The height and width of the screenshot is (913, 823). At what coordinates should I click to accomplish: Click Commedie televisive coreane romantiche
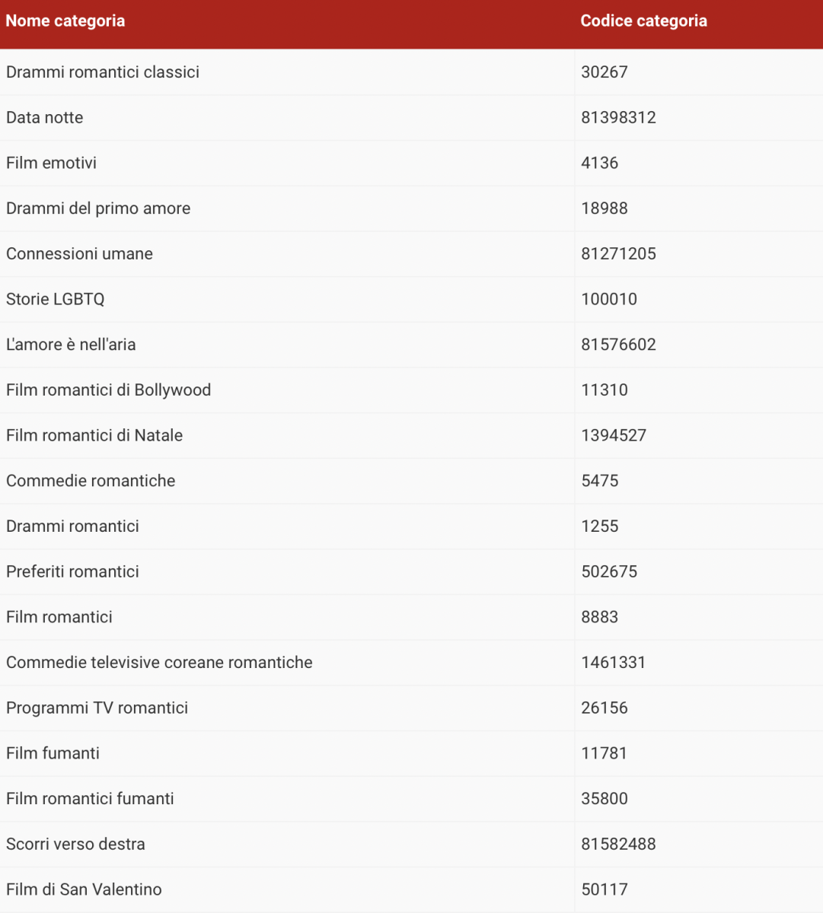click(x=159, y=663)
